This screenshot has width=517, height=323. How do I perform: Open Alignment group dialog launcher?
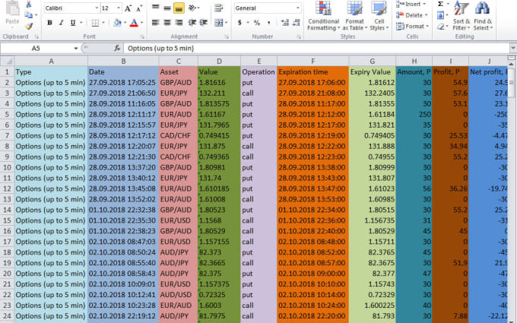tap(227, 37)
